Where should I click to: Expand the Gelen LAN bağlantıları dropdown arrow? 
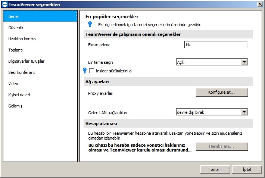pyautogui.click(x=244, y=112)
